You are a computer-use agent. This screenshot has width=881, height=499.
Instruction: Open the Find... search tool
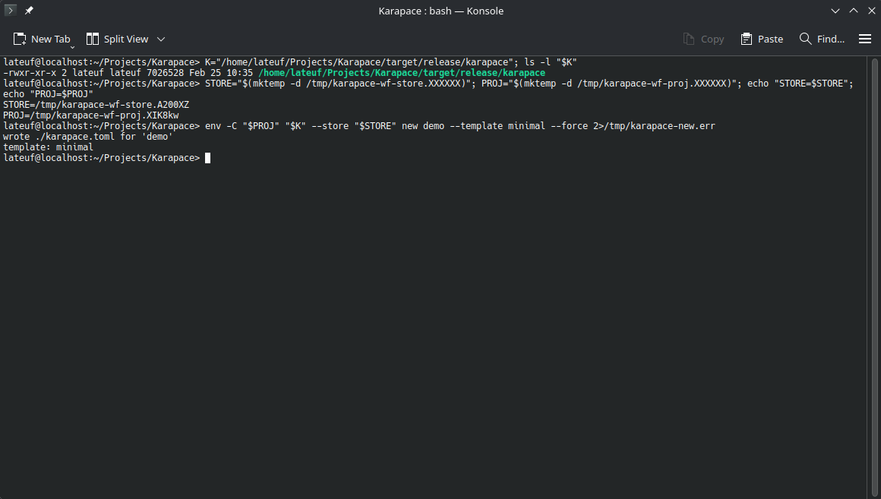pos(822,39)
